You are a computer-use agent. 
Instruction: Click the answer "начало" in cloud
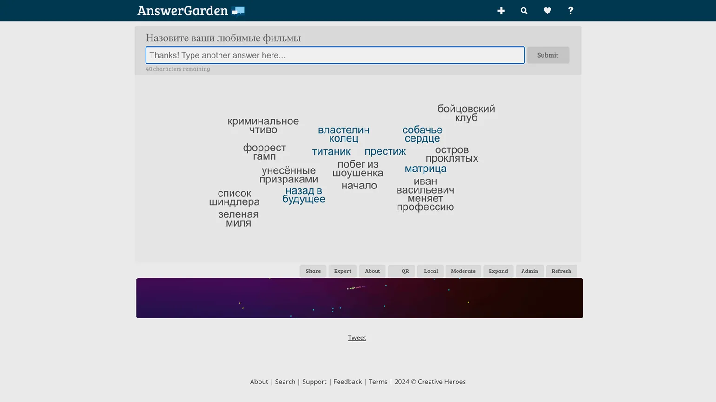(x=359, y=186)
